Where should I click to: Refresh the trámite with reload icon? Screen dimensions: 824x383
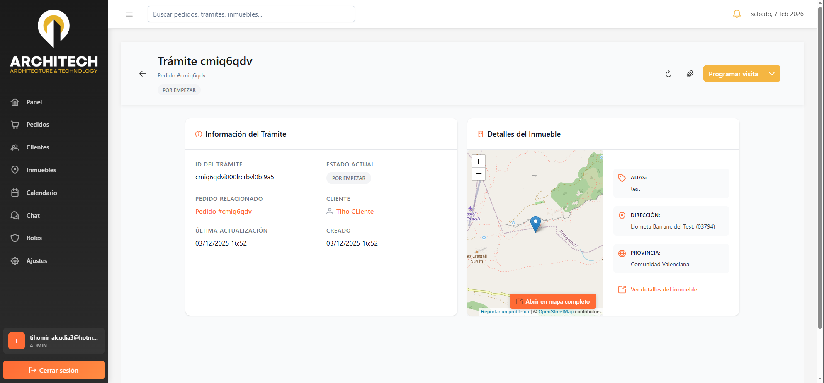tap(668, 74)
